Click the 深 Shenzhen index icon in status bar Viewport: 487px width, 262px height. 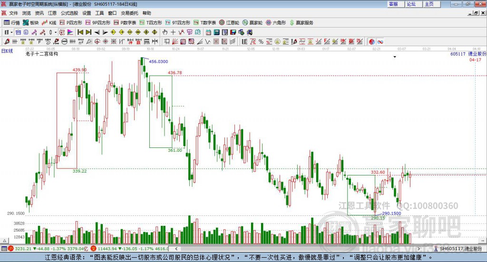95,249
